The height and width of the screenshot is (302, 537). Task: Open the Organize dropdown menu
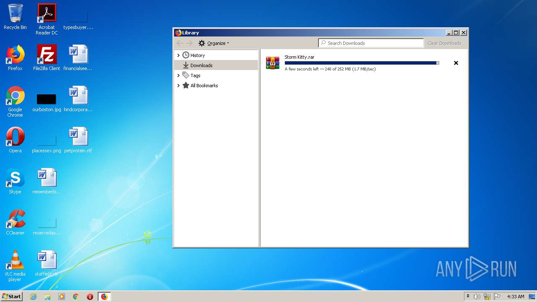point(214,43)
